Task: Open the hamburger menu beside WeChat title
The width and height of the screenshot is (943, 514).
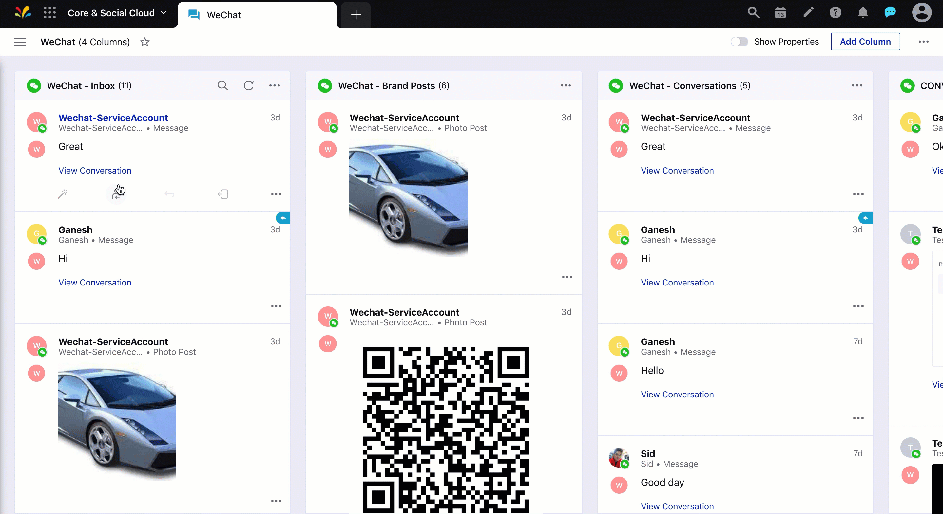Action: 21,42
